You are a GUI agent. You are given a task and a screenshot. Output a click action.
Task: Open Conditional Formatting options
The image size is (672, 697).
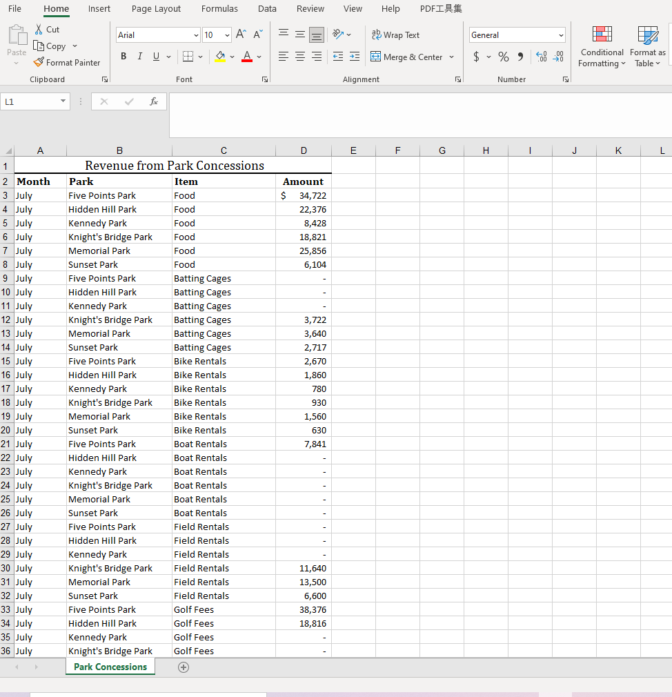(x=602, y=47)
